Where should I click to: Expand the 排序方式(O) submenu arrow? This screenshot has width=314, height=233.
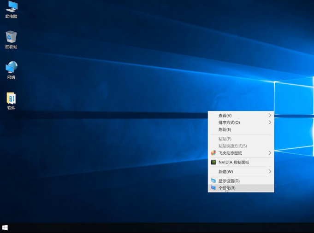(x=270, y=122)
